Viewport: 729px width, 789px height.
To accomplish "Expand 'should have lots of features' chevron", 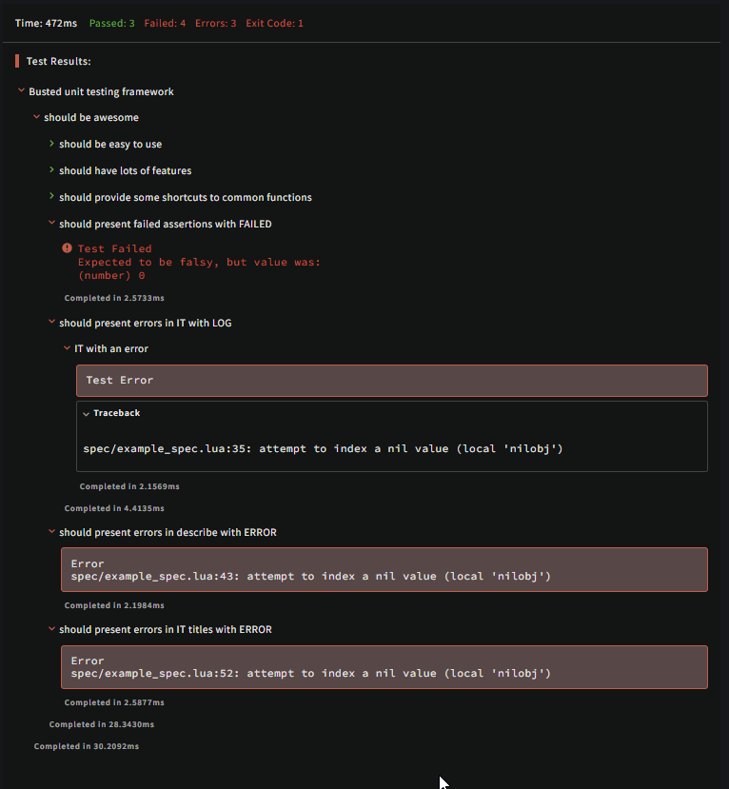I will pos(51,170).
